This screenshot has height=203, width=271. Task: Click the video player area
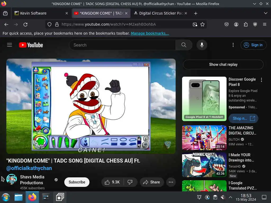coord(91,106)
